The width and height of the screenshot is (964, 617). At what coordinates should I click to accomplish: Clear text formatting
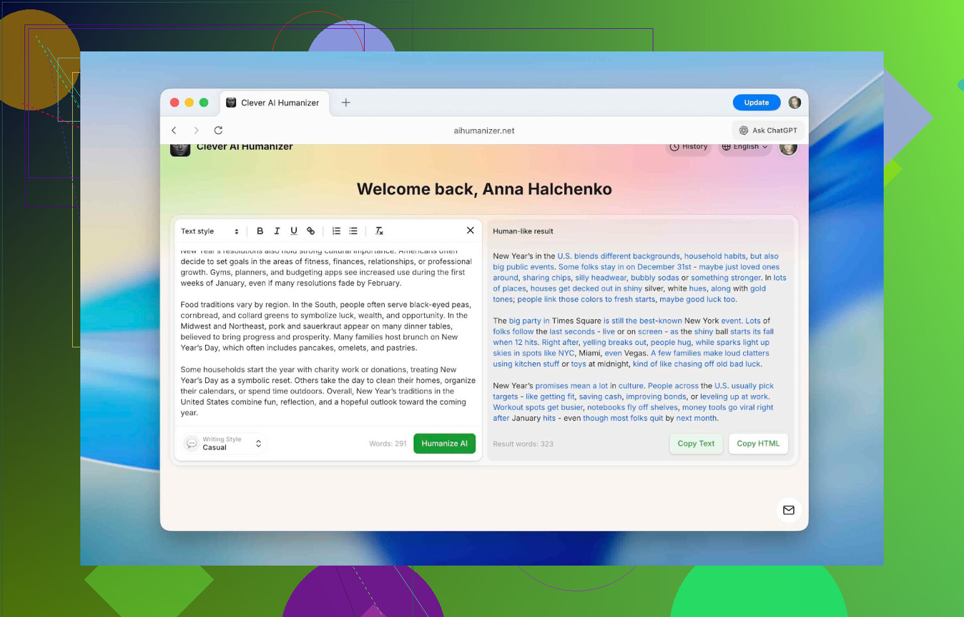[x=379, y=231]
